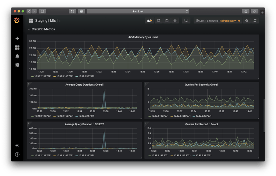Go back with Safari's back arrow

tap(29, 11)
